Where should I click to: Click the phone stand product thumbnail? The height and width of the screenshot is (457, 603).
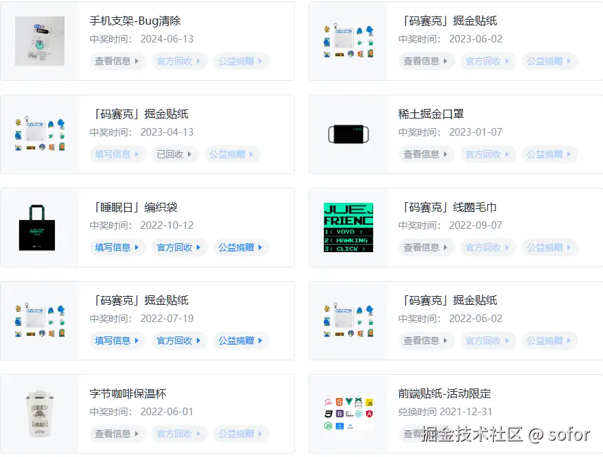click(x=39, y=41)
